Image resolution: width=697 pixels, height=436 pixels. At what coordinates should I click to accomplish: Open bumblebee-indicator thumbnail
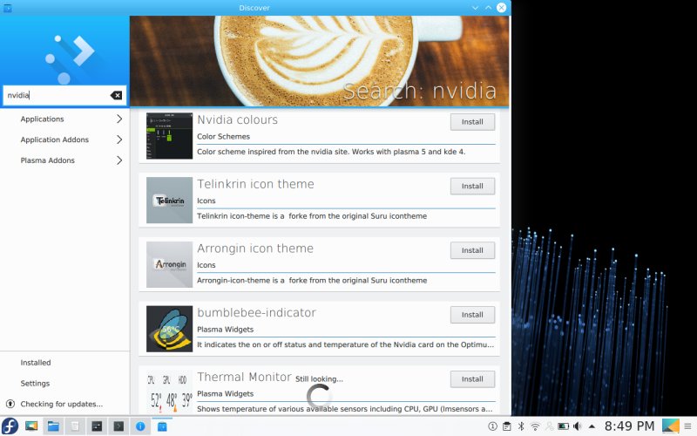click(x=169, y=329)
